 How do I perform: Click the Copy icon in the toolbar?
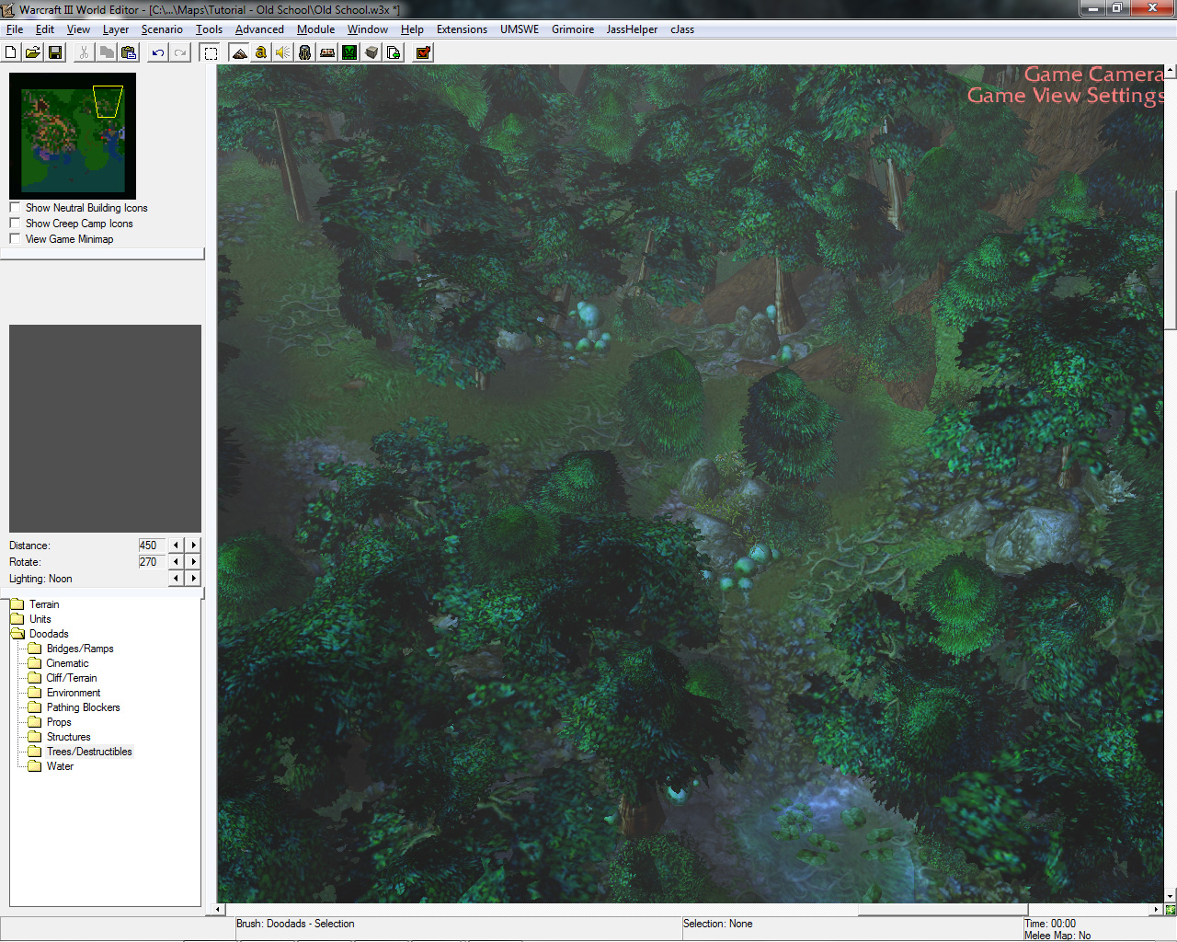(106, 52)
